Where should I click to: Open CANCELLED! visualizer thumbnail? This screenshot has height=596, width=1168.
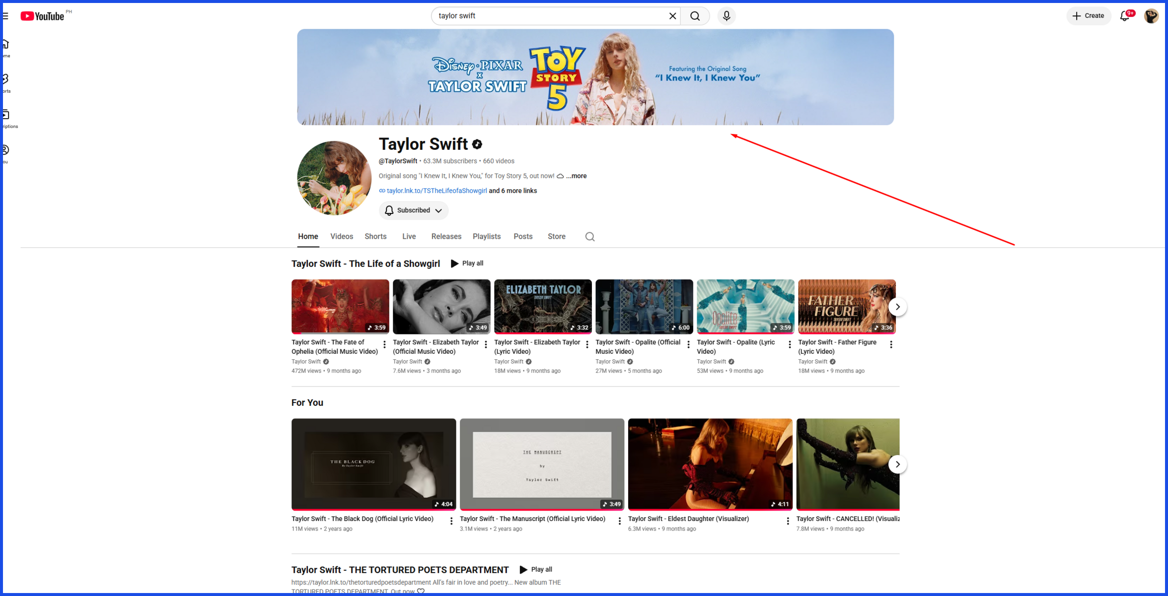pyautogui.click(x=848, y=464)
